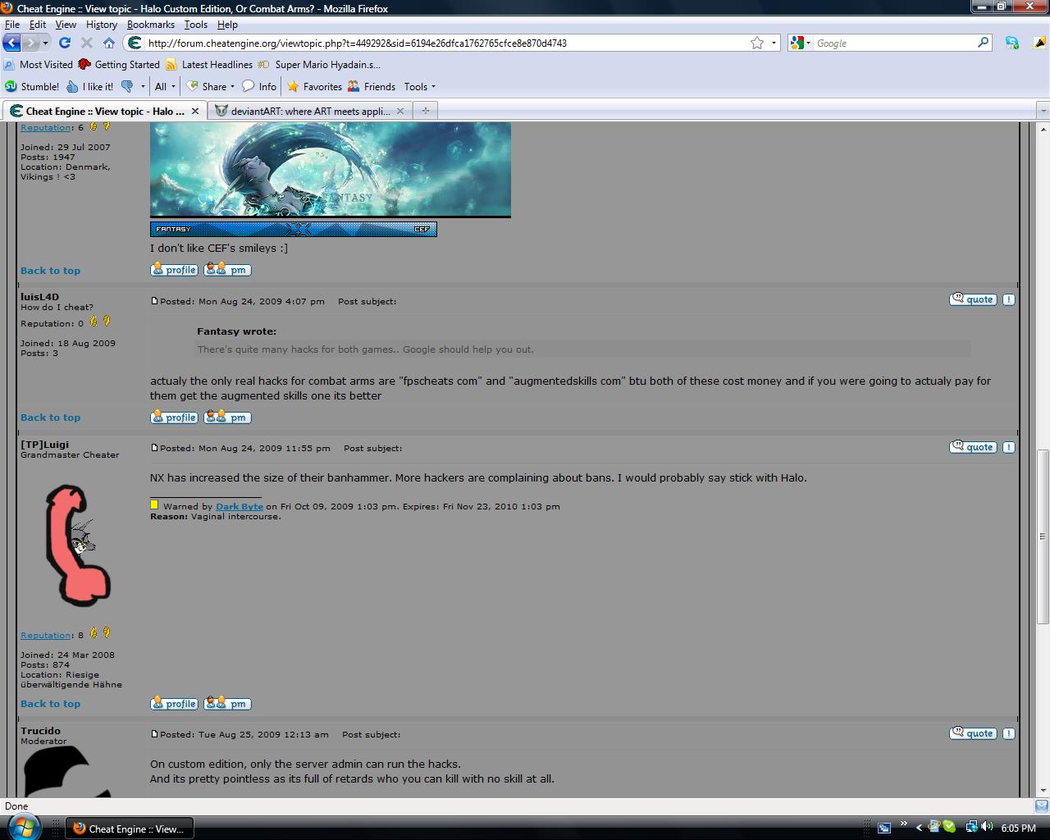
Task: Click the network icon in the system tray
Action: [x=971, y=827]
